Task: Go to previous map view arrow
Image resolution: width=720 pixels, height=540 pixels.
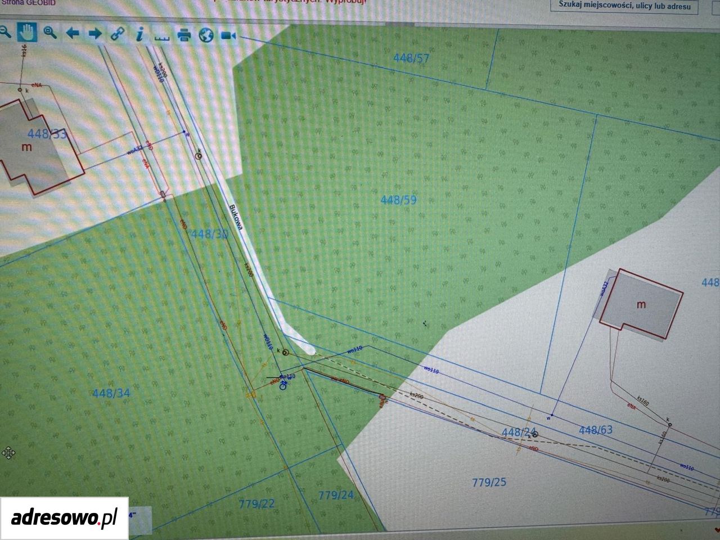Action: pos(73,33)
